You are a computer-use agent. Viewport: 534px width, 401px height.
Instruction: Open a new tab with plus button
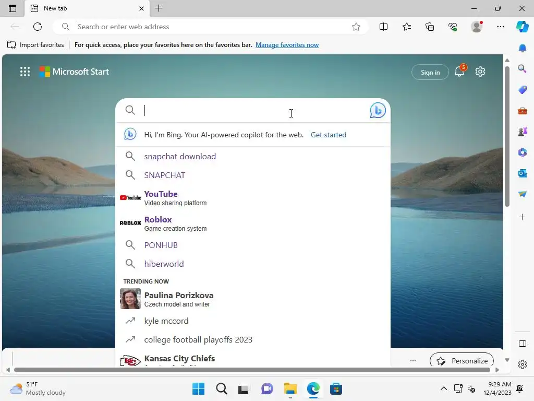click(159, 8)
